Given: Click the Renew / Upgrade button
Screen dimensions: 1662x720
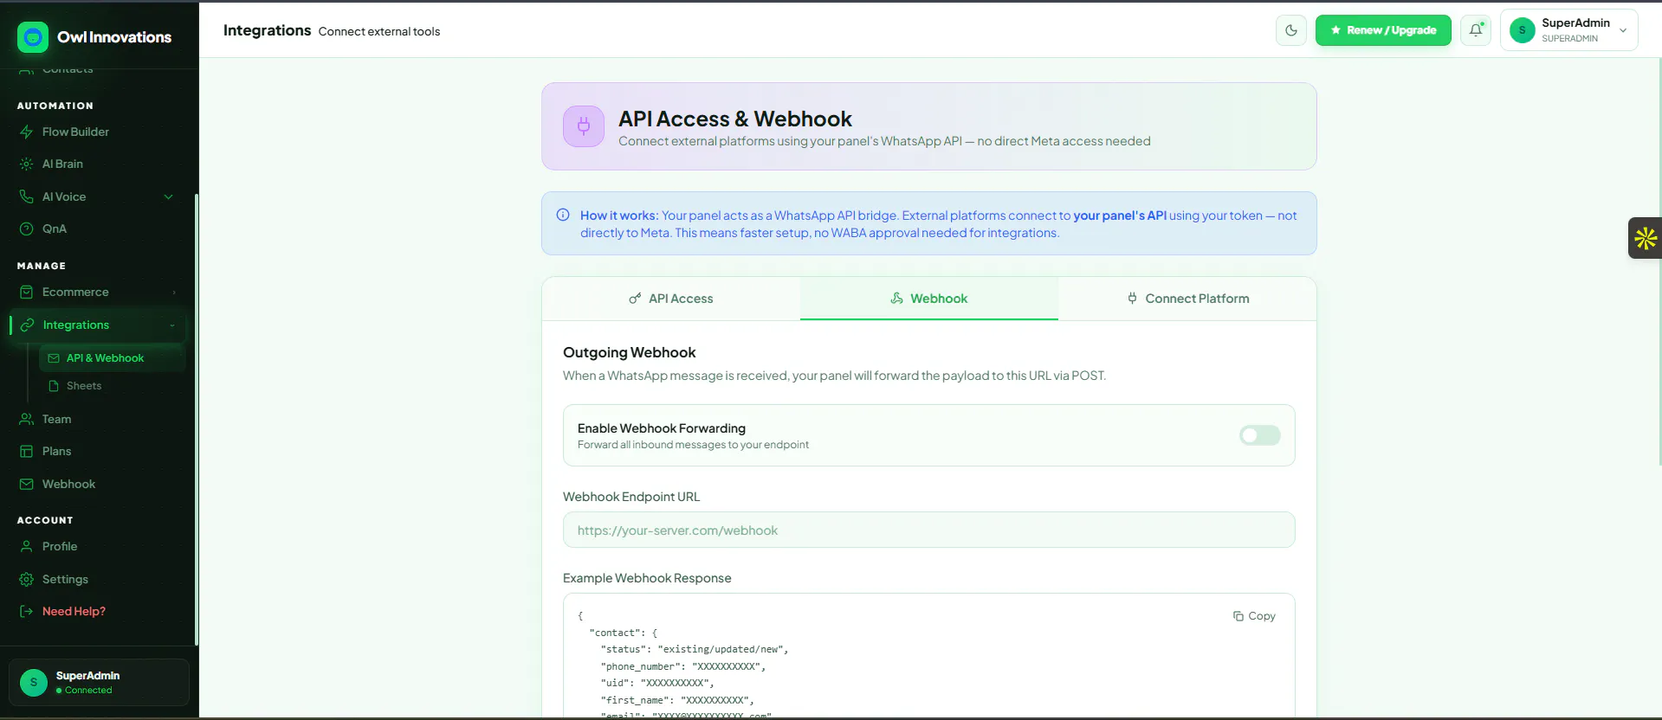Looking at the screenshot, I should point(1383,30).
